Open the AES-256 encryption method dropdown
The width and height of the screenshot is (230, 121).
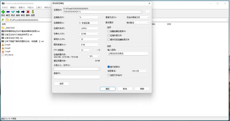140,71
